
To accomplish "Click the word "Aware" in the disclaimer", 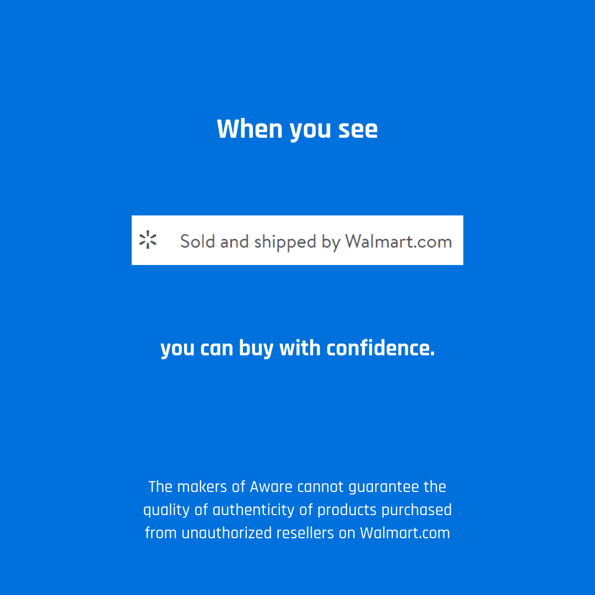I will click(271, 487).
